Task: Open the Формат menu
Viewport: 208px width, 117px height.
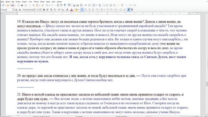Action: coord(24,2)
